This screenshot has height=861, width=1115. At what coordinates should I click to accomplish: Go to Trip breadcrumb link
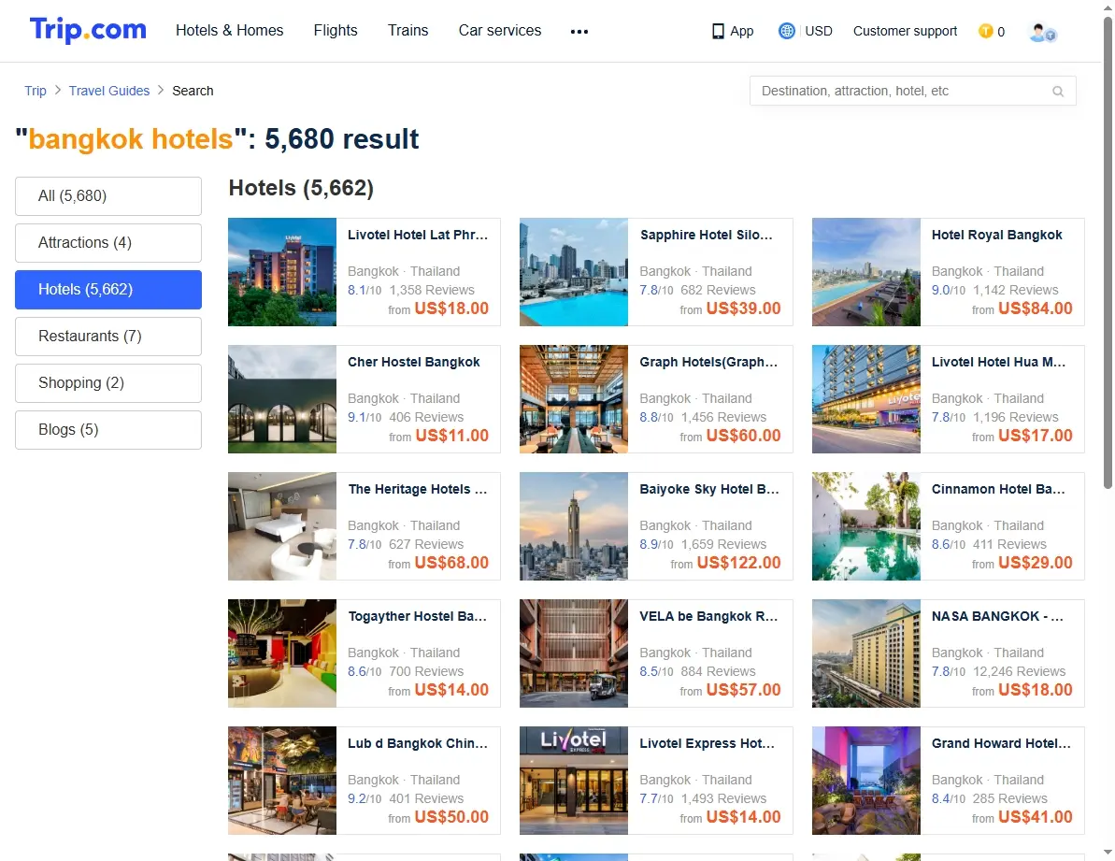pyautogui.click(x=36, y=91)
